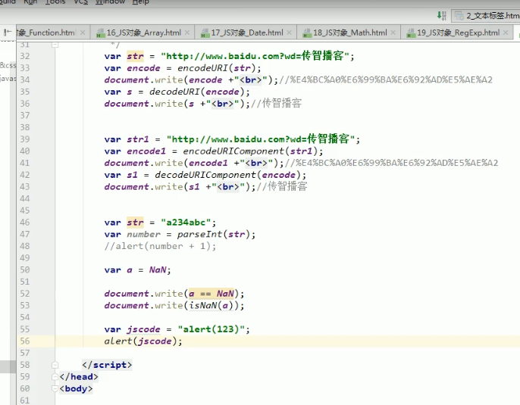Click decodeURI call on line 35
The width and height of the screenshot is (520, 405).
click(x=174, y=92)
